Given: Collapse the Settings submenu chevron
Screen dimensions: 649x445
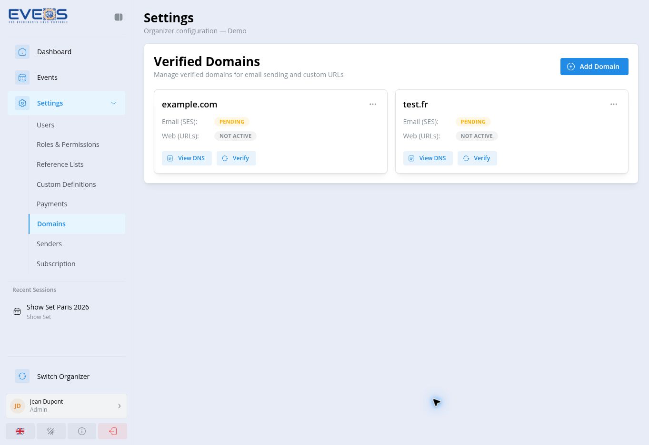Looking at the screenshot, I should (114, 103).
